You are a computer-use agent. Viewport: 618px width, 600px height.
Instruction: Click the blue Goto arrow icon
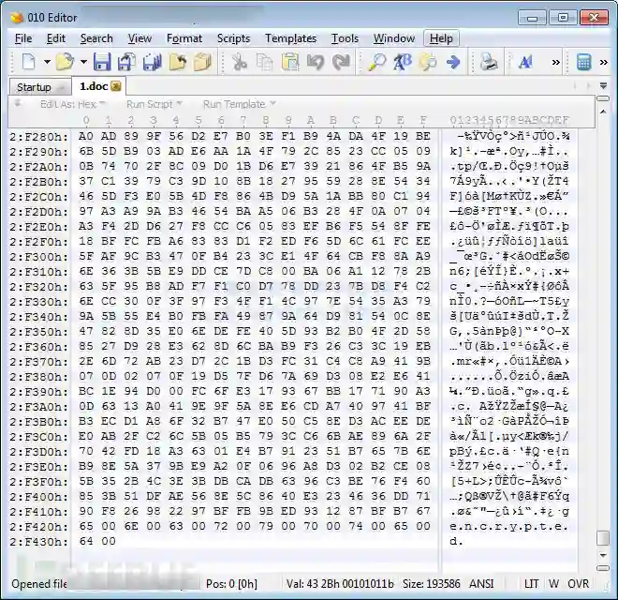pyautogui.click(x=453, y=62)
